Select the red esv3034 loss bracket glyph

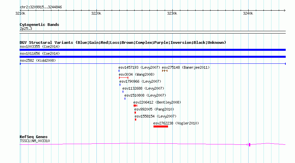(124, 78)
